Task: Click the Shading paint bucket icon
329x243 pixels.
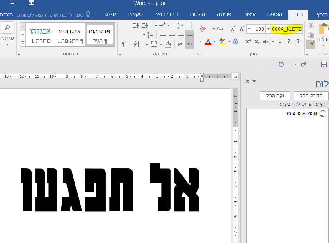Action: 168,44
